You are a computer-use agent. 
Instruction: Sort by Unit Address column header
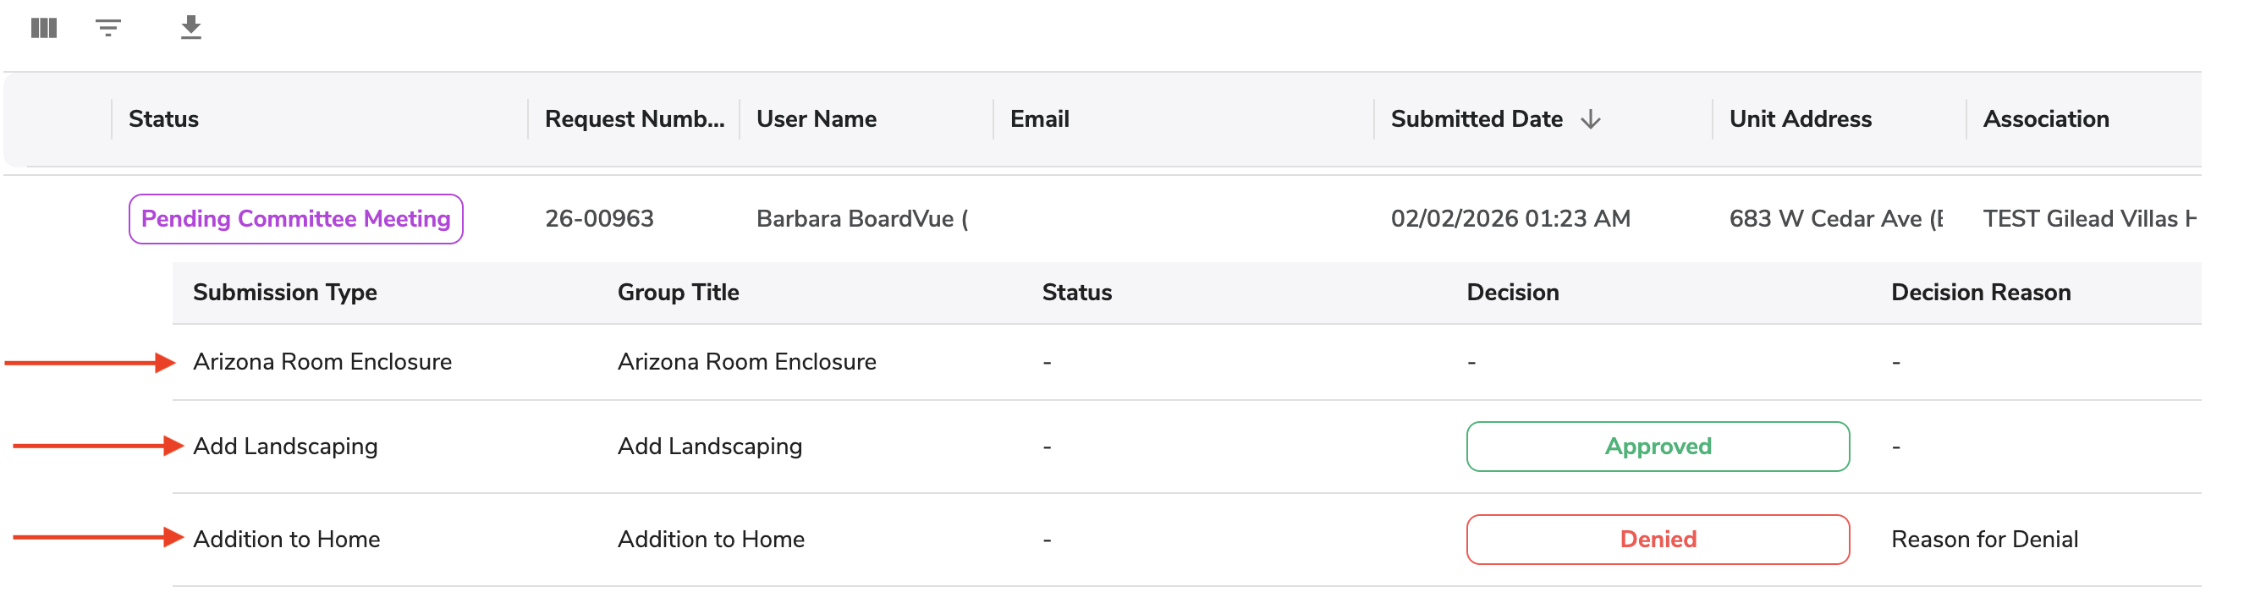coord(1800,119)
